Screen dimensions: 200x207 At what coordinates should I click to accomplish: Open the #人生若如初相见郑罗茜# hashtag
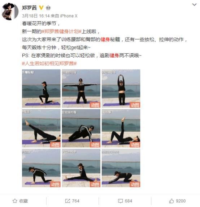[49, 63]
